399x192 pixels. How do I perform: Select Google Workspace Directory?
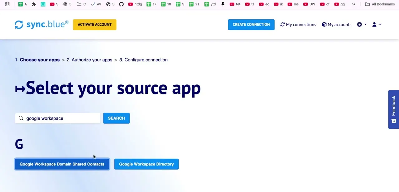(x=146, y=164)
